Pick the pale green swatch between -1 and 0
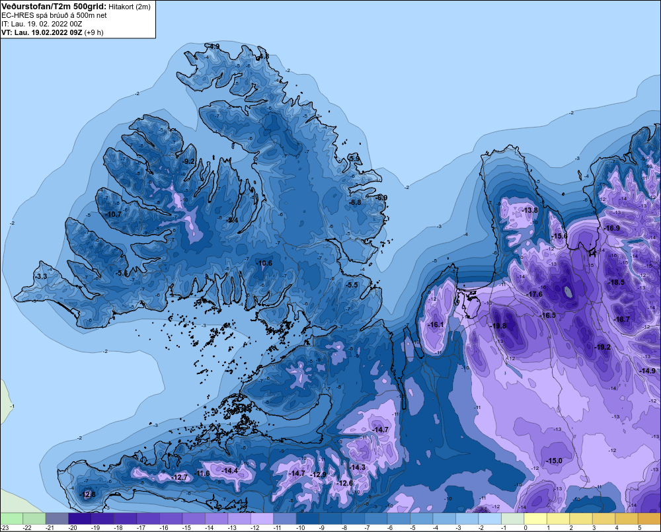Image resolution: width=661 pixels, height=532 pixels. 513,518
